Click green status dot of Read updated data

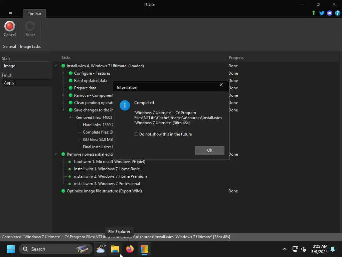click(x=70, y=80)
